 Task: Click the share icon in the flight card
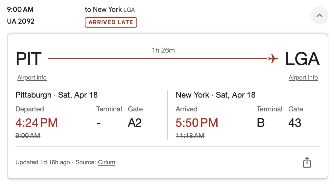click(x=307, y=162)
